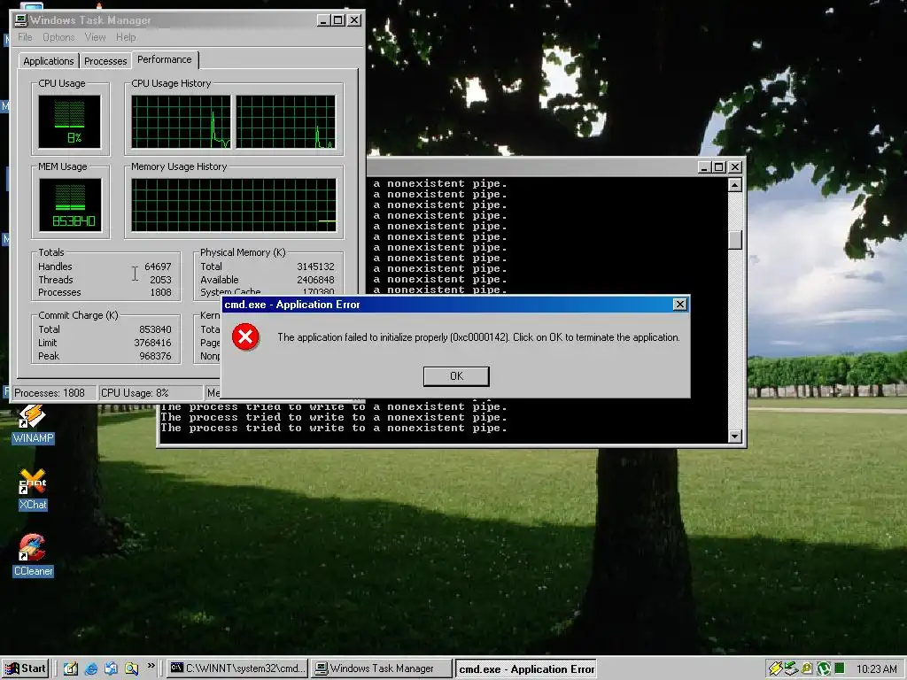Click OK to terminate the application
Image resolution: width=907 pixels, height=680 pixels.
point(456,376)
